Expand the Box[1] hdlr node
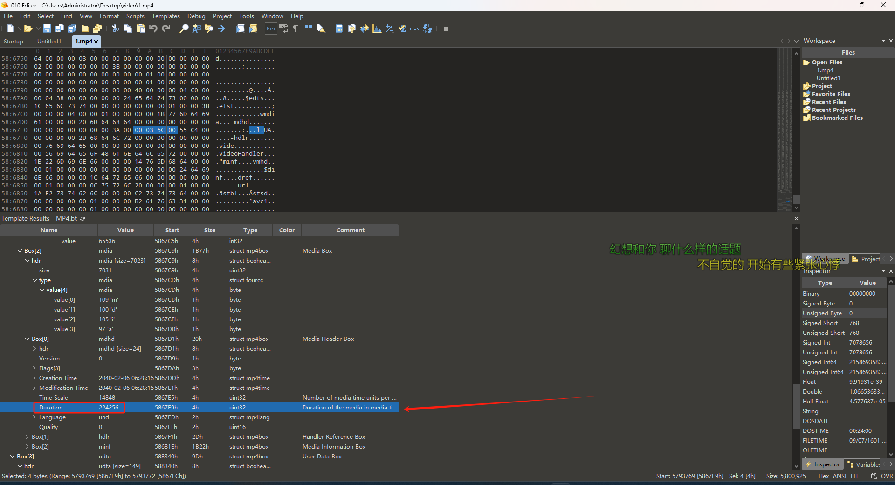Screen dimensions: 895x485 pyautogui.click(x=27, y=437)
